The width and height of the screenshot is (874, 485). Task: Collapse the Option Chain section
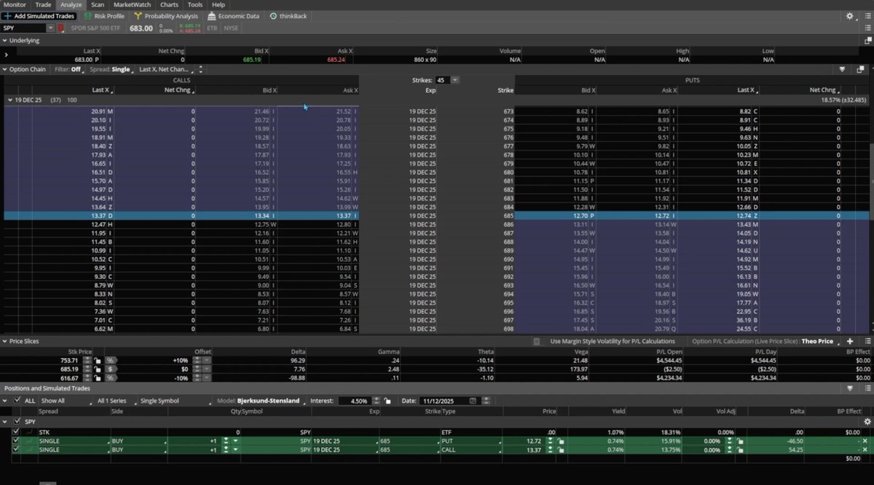click(4, 70)
